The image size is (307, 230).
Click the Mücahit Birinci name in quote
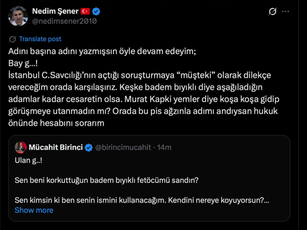(56, 147)
